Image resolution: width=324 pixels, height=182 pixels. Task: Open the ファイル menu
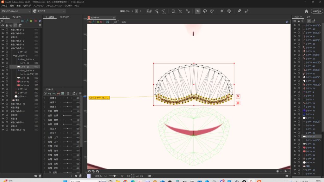[4, 6]
